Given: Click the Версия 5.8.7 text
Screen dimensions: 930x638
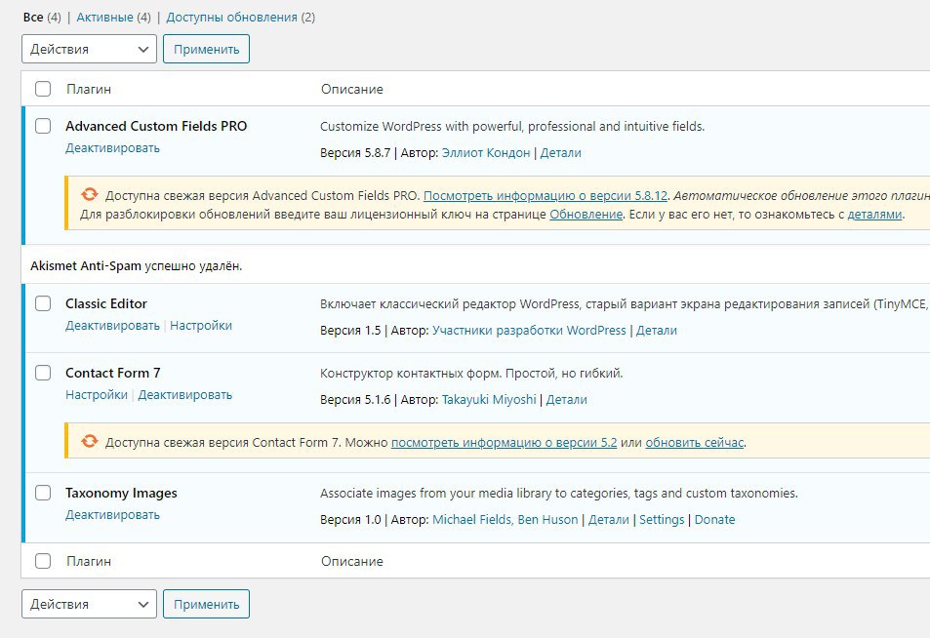Looking at the screenshot, I should pyautogui.click(x=355, y=152).
